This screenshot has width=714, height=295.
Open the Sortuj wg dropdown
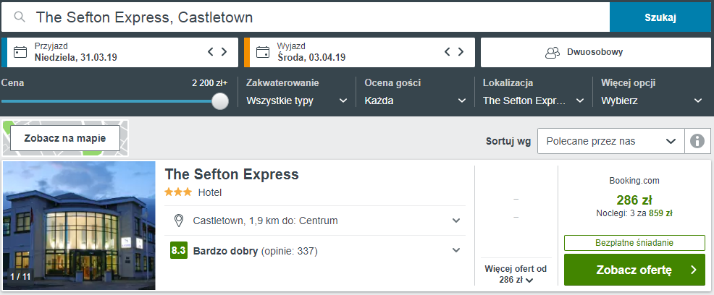tap(610, 141)
